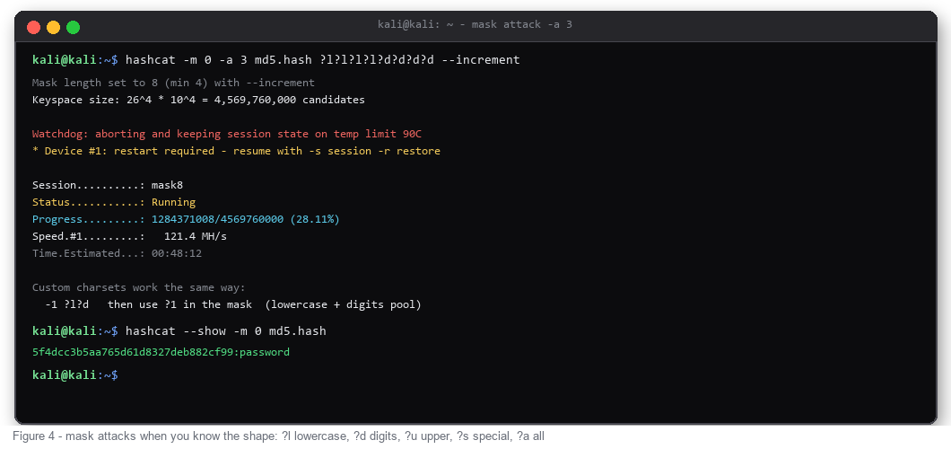Click the '-1 ?l?d then use ?1' line
Viewport: 951px width, 449px height.
pyautogui.click(x=233, y=304)
